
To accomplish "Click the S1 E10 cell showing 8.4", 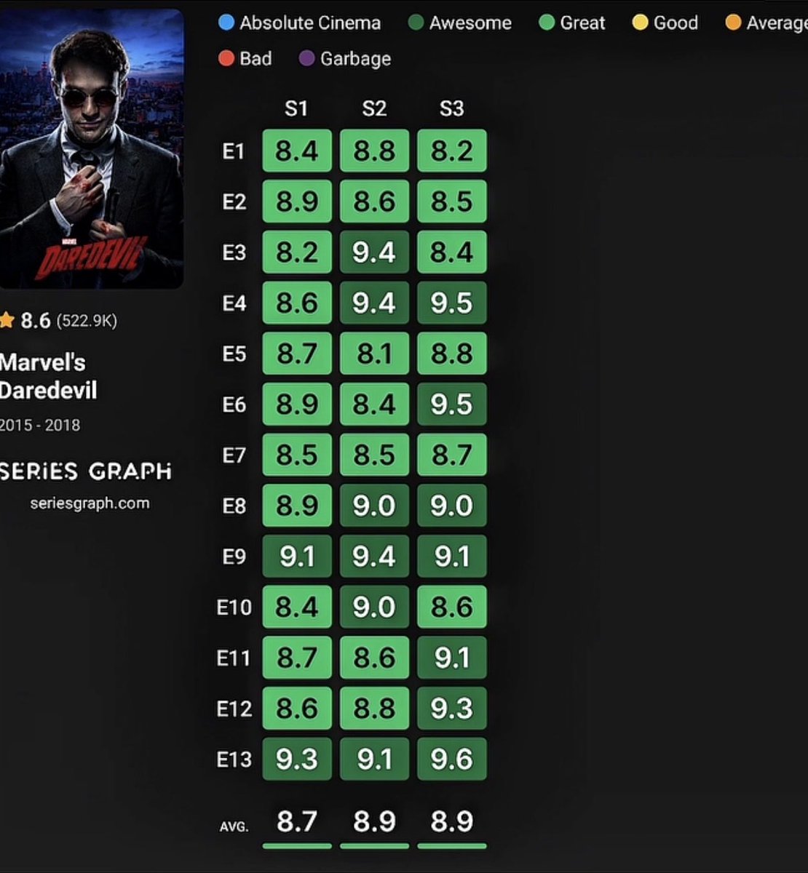I will coord(297,607).
